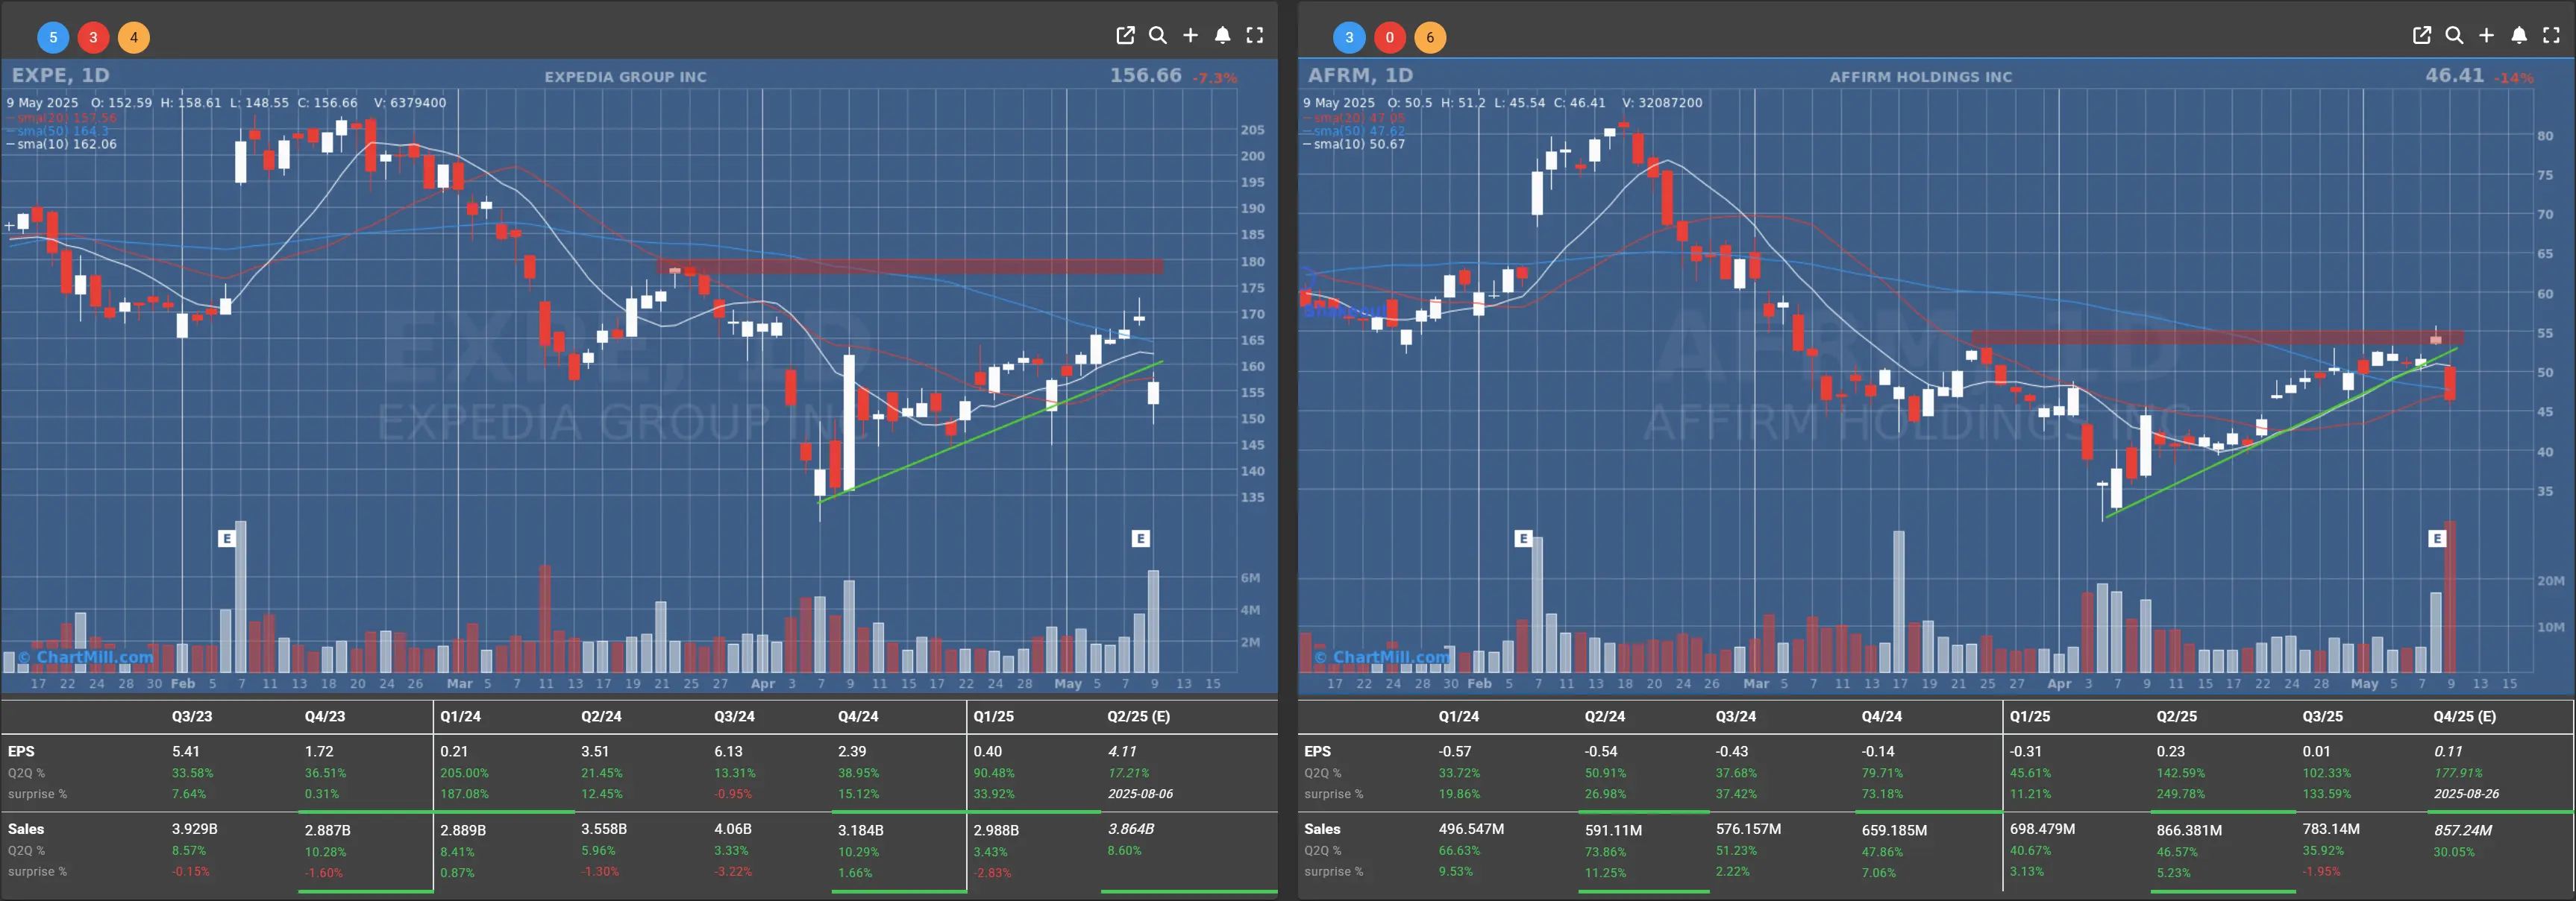
Task: Click AFRM estimated EPS 0.11
Action: pos(2448,751)
